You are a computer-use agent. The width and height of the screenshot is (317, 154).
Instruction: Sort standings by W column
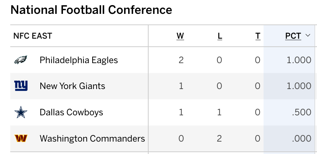click(180, 36)
